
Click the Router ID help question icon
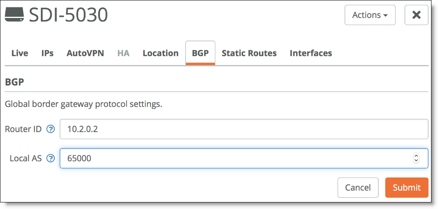pos(51,129)
